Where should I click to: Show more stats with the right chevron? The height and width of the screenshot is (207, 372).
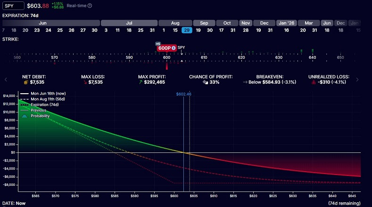pos(357,80)
